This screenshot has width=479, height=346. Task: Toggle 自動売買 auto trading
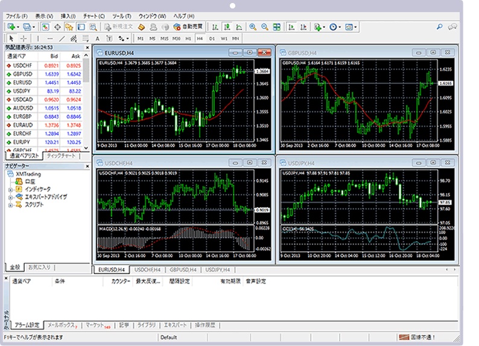click(x=188, y=27)
